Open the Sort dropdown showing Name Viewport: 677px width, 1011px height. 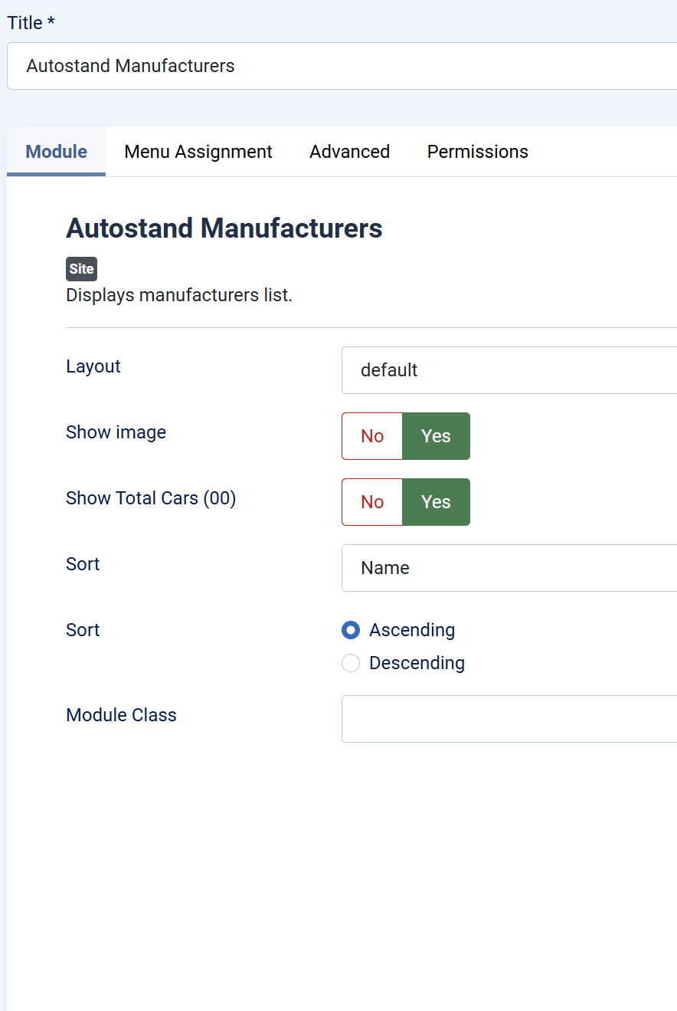point(509,568)
